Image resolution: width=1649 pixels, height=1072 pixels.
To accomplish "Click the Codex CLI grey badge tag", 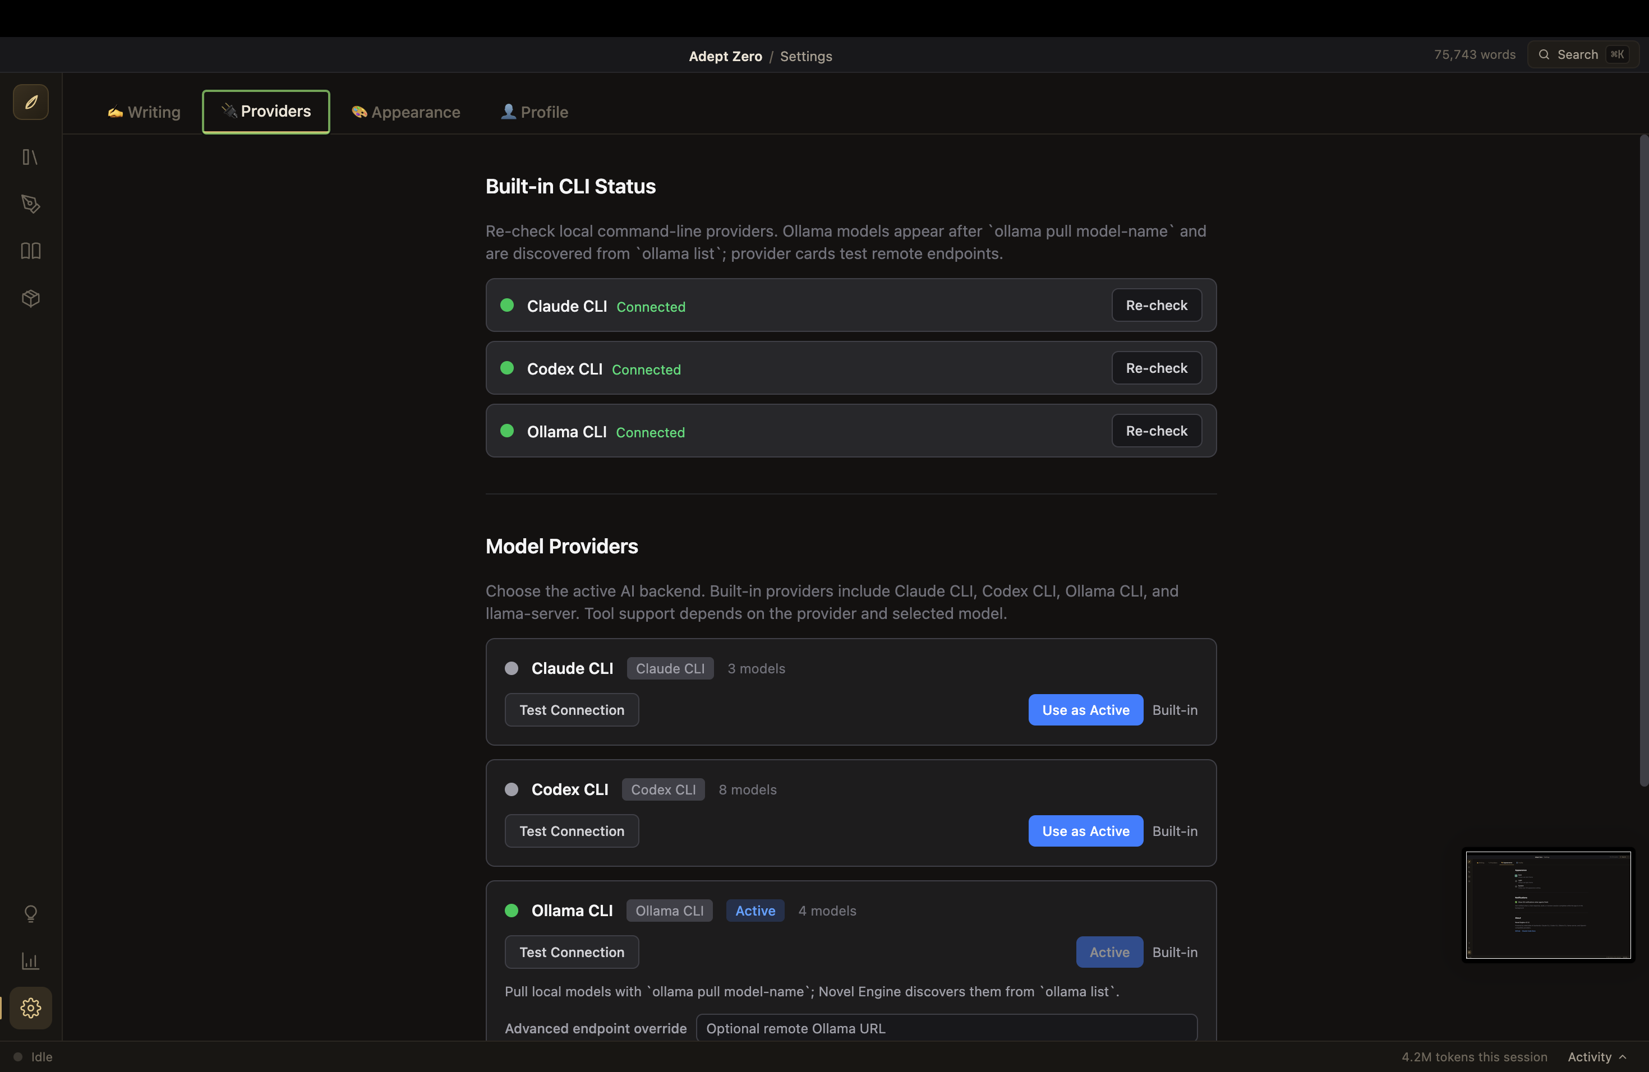I will (663, 789).
